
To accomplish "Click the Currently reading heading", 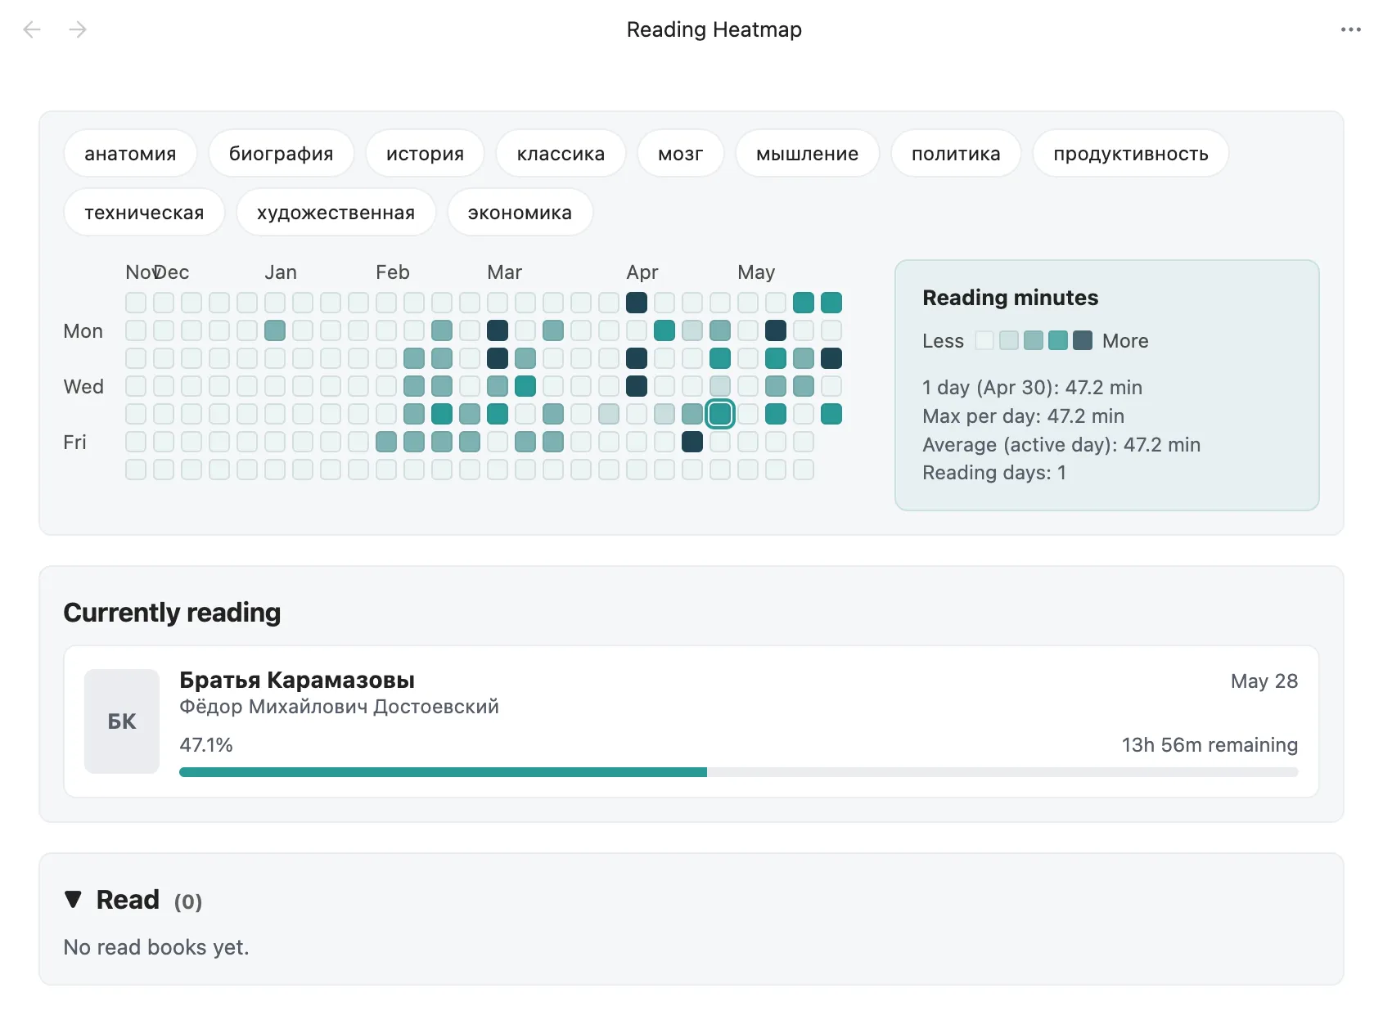I will pyautogui.click(x=172, y=613).
